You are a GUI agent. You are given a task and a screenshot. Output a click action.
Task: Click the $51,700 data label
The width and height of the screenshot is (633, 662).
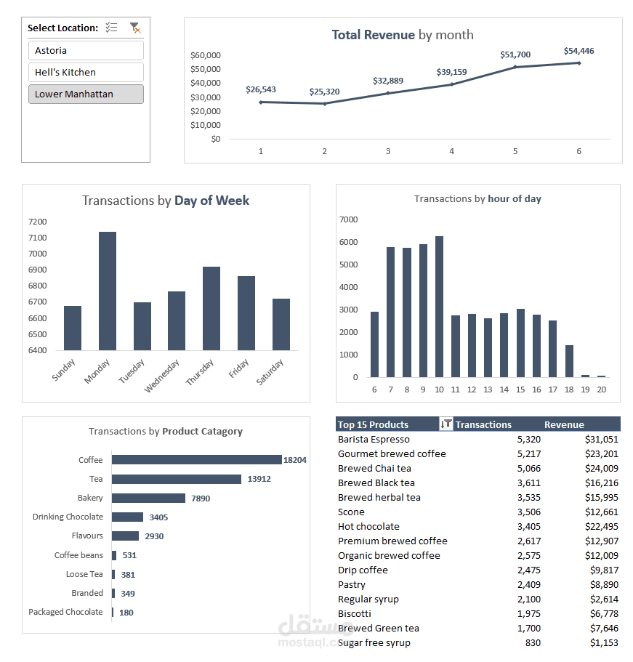(x=515, y=55)
